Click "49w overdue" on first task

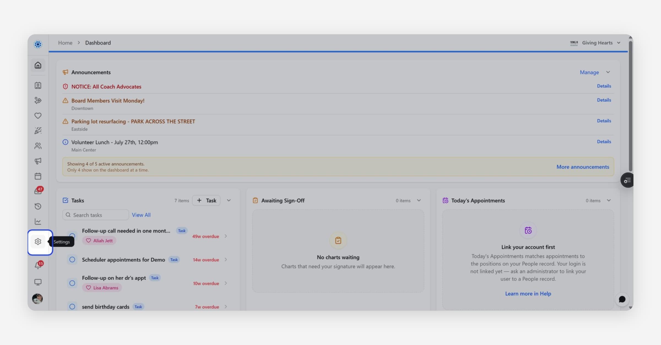click(x=206, y=236)
